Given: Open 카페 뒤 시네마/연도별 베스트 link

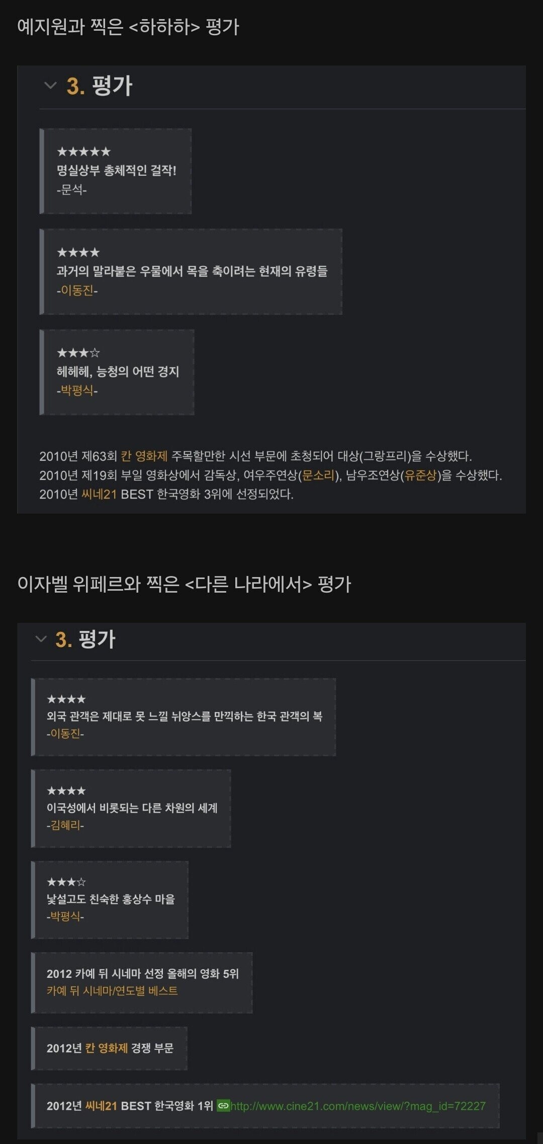Looking at the screenshot, I should [x=112, y=990].
